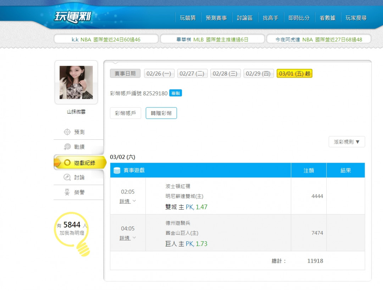Click team name 明尼蘇達雙城(主)
383x291 pixels.
tap(184, 196)
